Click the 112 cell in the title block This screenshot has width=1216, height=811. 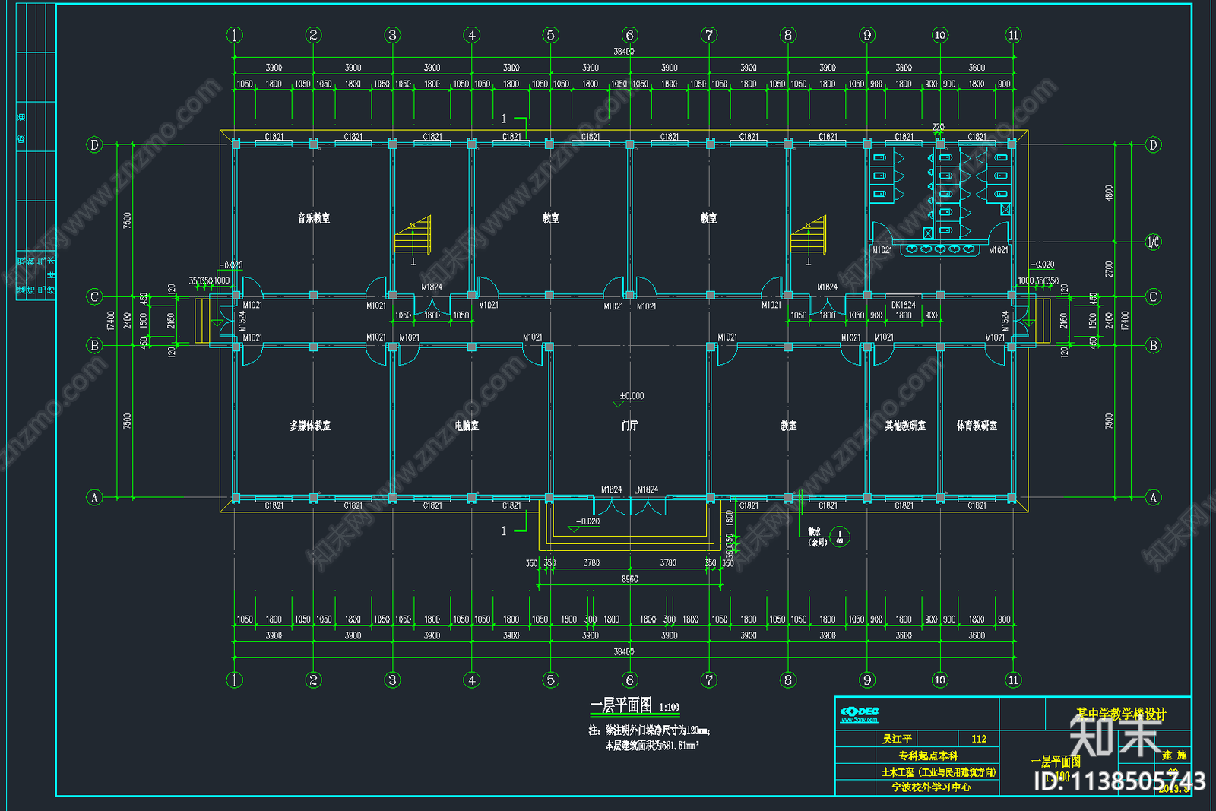click(979, 739)
